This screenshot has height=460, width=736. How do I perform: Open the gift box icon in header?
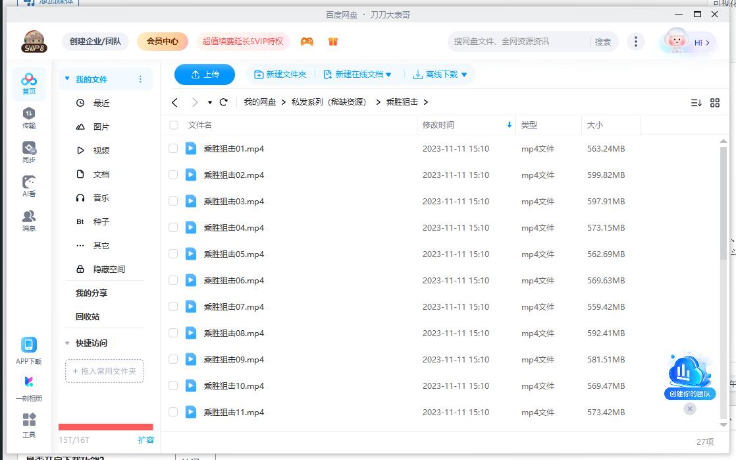(x=333, y=42)
